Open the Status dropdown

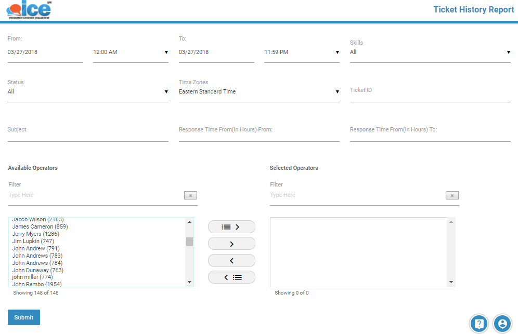(x=88, y=92)
